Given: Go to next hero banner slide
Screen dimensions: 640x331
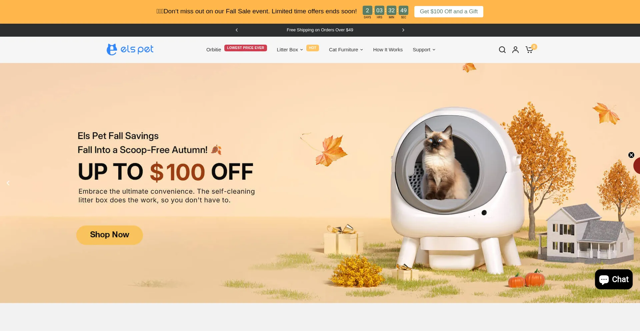Looking at the screenshot, I should (622, 183).
